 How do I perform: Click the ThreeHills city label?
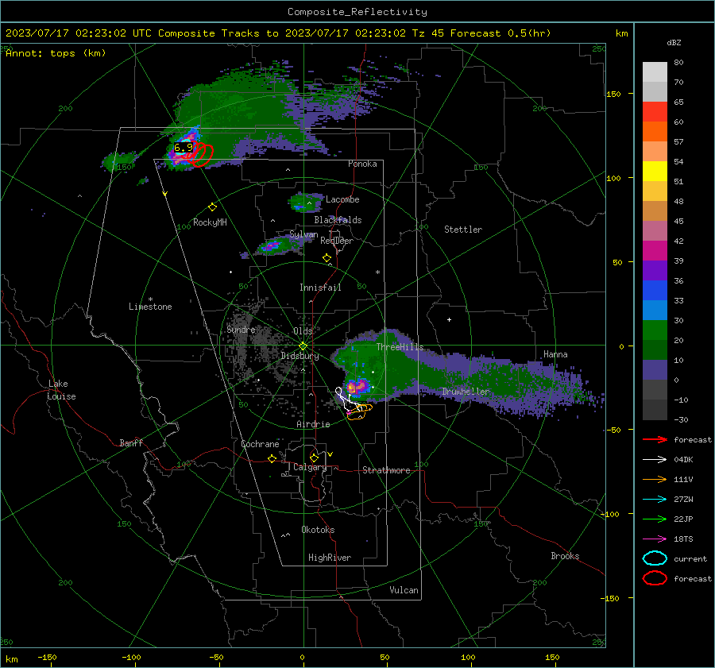pos(400,347)
